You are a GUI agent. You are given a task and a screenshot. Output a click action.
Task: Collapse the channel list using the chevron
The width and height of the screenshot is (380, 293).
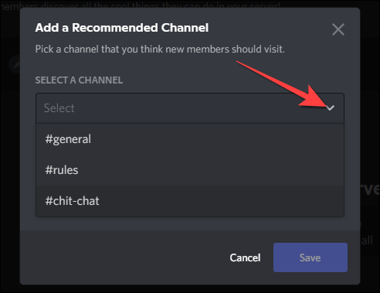[331, 107]
